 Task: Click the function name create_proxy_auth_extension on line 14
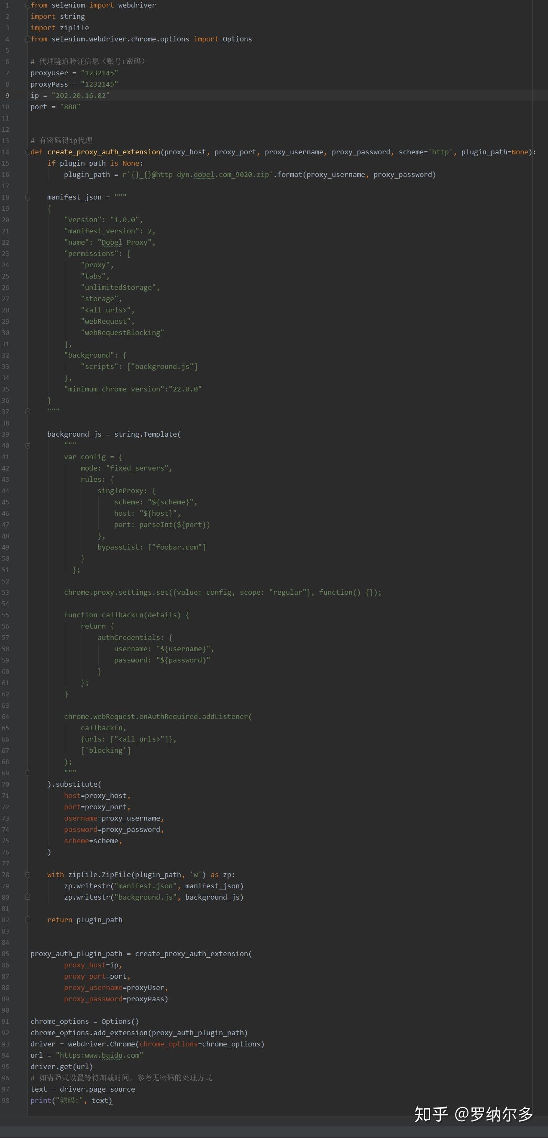click(104, 152)
